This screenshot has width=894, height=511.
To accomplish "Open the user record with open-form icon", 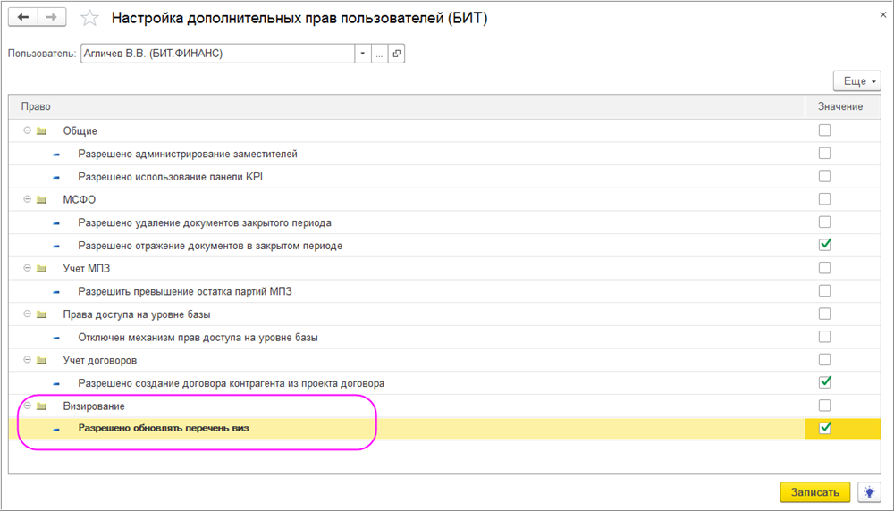I will [x=396, y=54].
